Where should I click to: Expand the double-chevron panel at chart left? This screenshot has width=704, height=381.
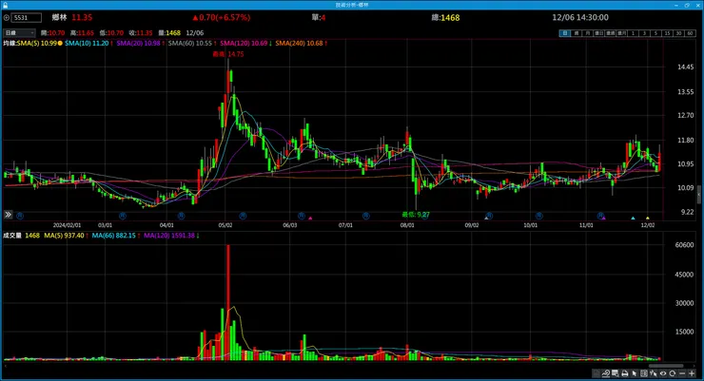tap(8, 215)
